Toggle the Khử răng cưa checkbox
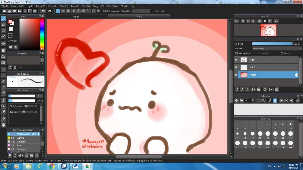Viewport: 303px width, 170px height. 104,11
